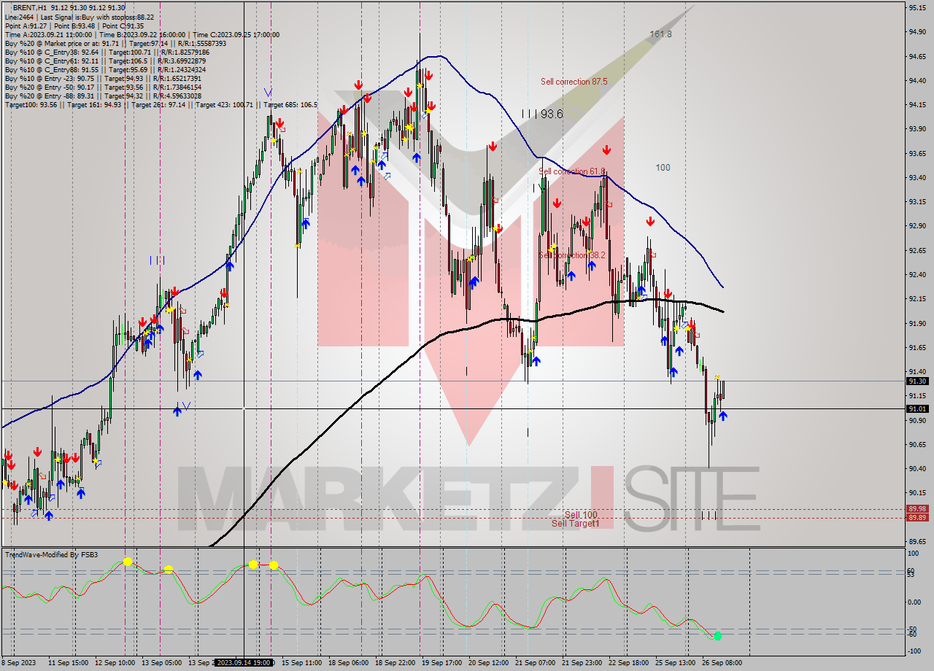Click the Last Signal is:Buy line
This screenshot has height=671, width=934.
[x=79, y=17]
